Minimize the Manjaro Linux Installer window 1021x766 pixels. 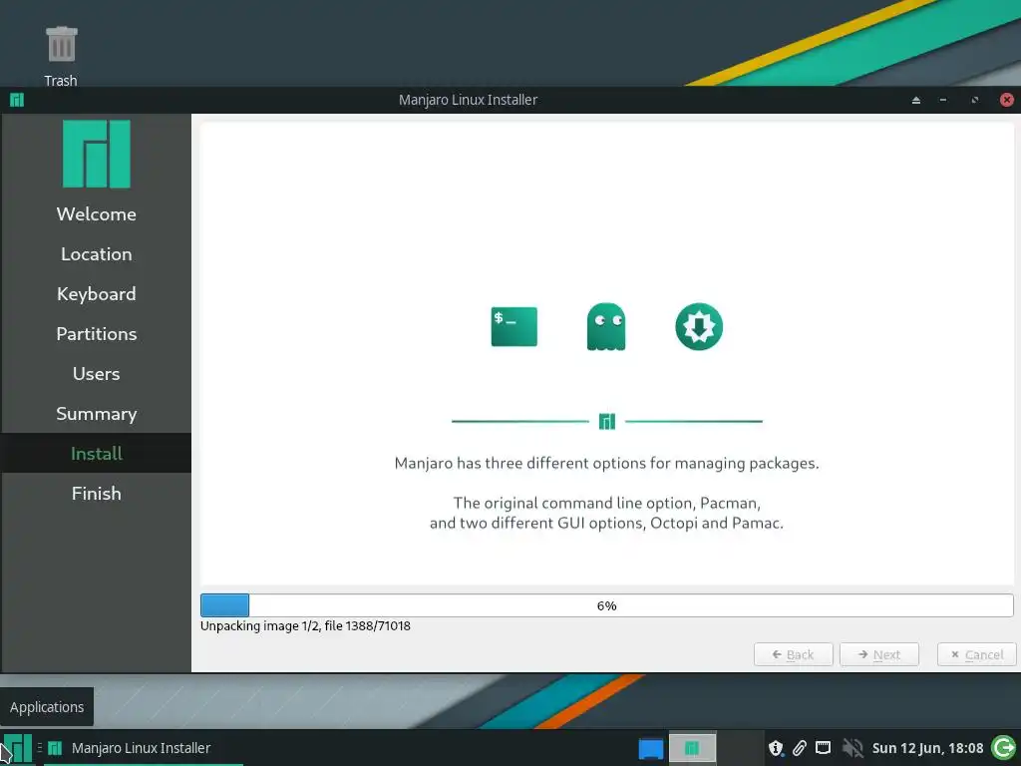(943, 101)
